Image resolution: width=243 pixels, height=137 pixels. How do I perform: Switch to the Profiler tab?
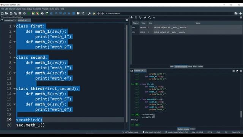point(200,67)
